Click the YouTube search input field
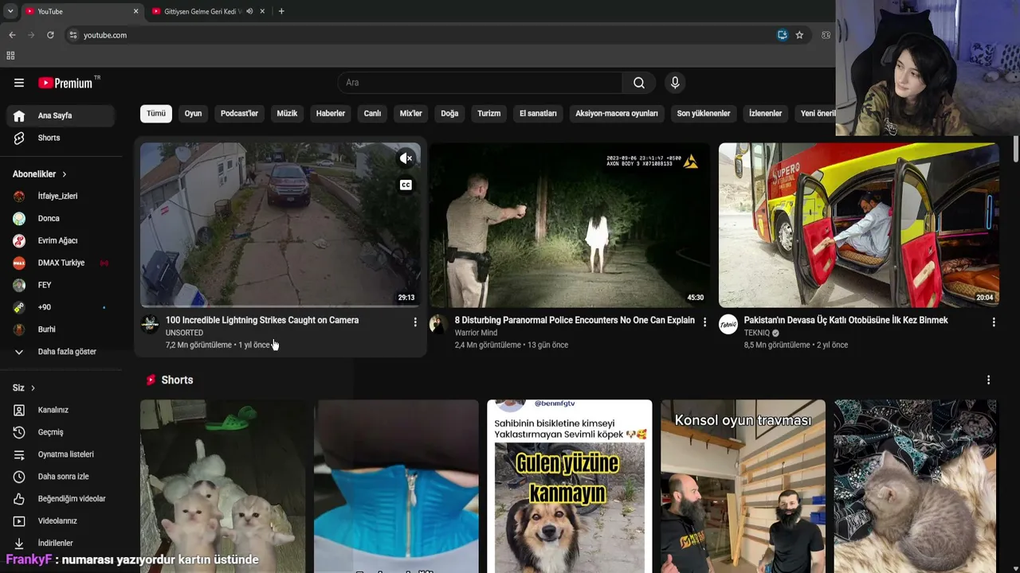Image resolution: width=1020 pixels, height=573 pixels. click(480, 83)
